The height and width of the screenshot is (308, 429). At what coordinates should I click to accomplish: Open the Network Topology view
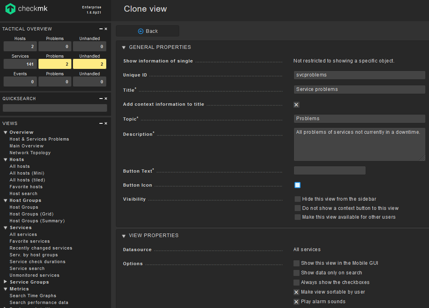pyautogui.click(x=30, y=153)
